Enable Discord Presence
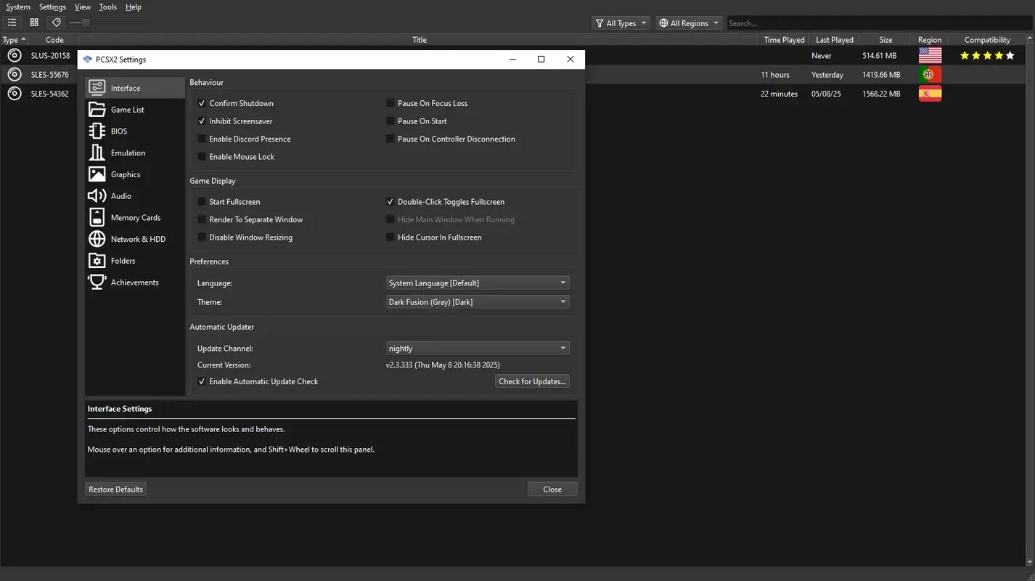The height and width of the screenshot is (581, 1035). [x=202, y=139]
